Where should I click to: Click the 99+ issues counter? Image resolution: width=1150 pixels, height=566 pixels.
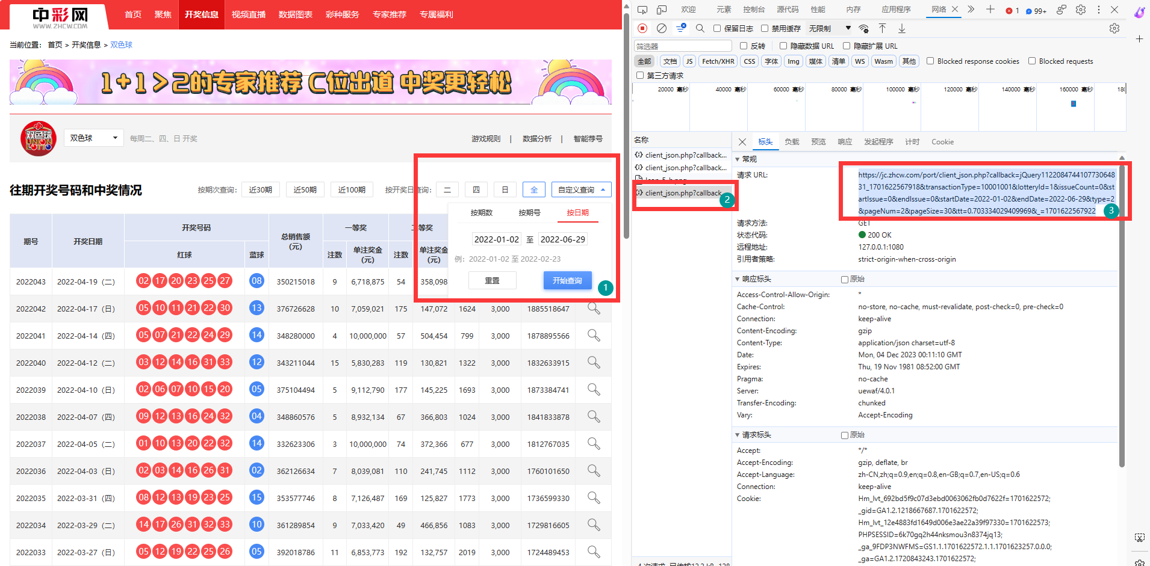pyautogui.click(x=1036, y=10)
